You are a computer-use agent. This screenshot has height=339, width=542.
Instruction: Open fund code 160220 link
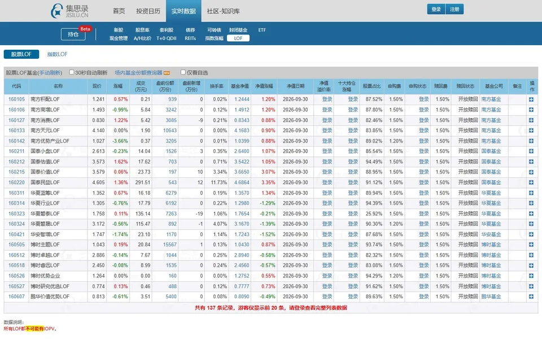(x=16, y=182)
